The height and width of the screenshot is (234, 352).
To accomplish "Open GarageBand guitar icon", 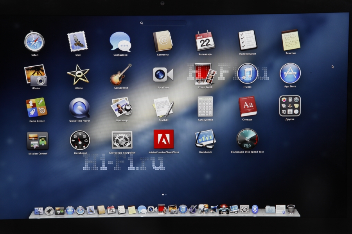I will pyautogui.click(x=120, y=74).
